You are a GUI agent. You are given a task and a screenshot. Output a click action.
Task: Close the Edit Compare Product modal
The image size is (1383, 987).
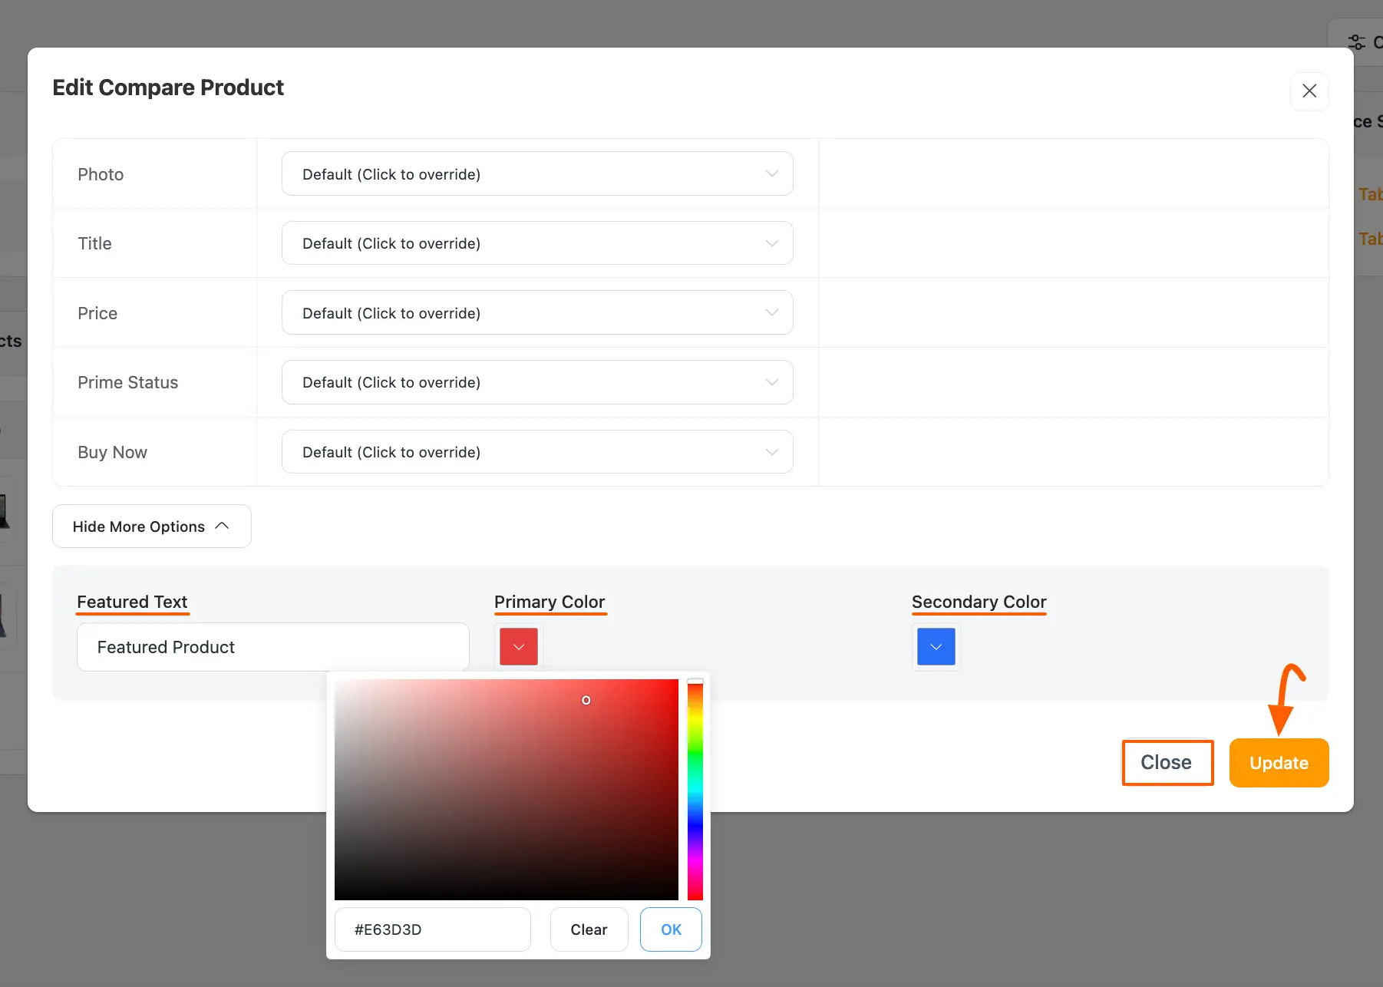pyautogui.click(x=1309, y=91)
